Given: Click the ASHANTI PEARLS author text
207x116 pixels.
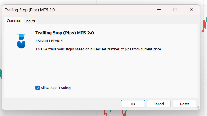Looking at the screenshot, I should tap(49, 41).
